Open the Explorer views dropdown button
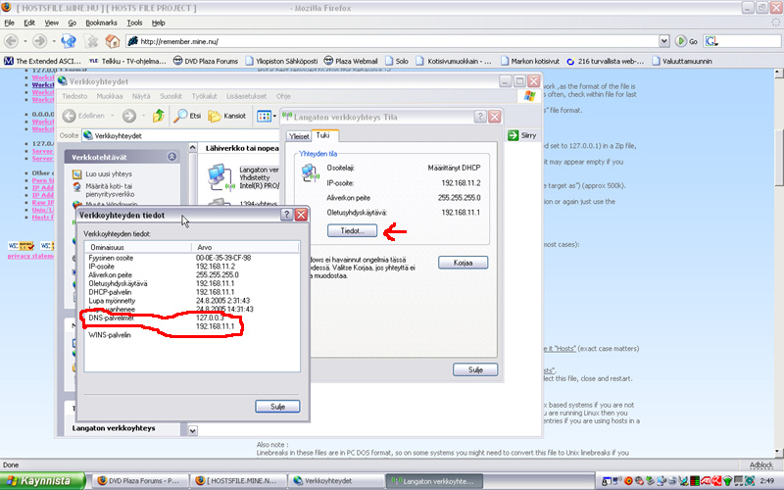Screen dimensions: 784x490 click(x=266, y=116)
